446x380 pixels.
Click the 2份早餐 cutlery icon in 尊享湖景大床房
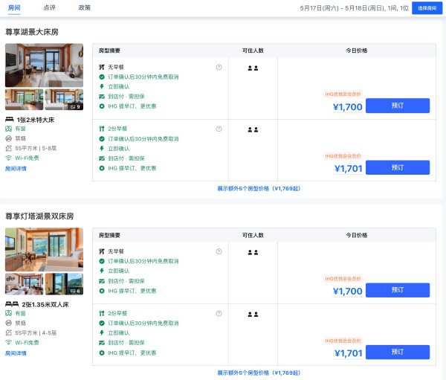(102, 129)
